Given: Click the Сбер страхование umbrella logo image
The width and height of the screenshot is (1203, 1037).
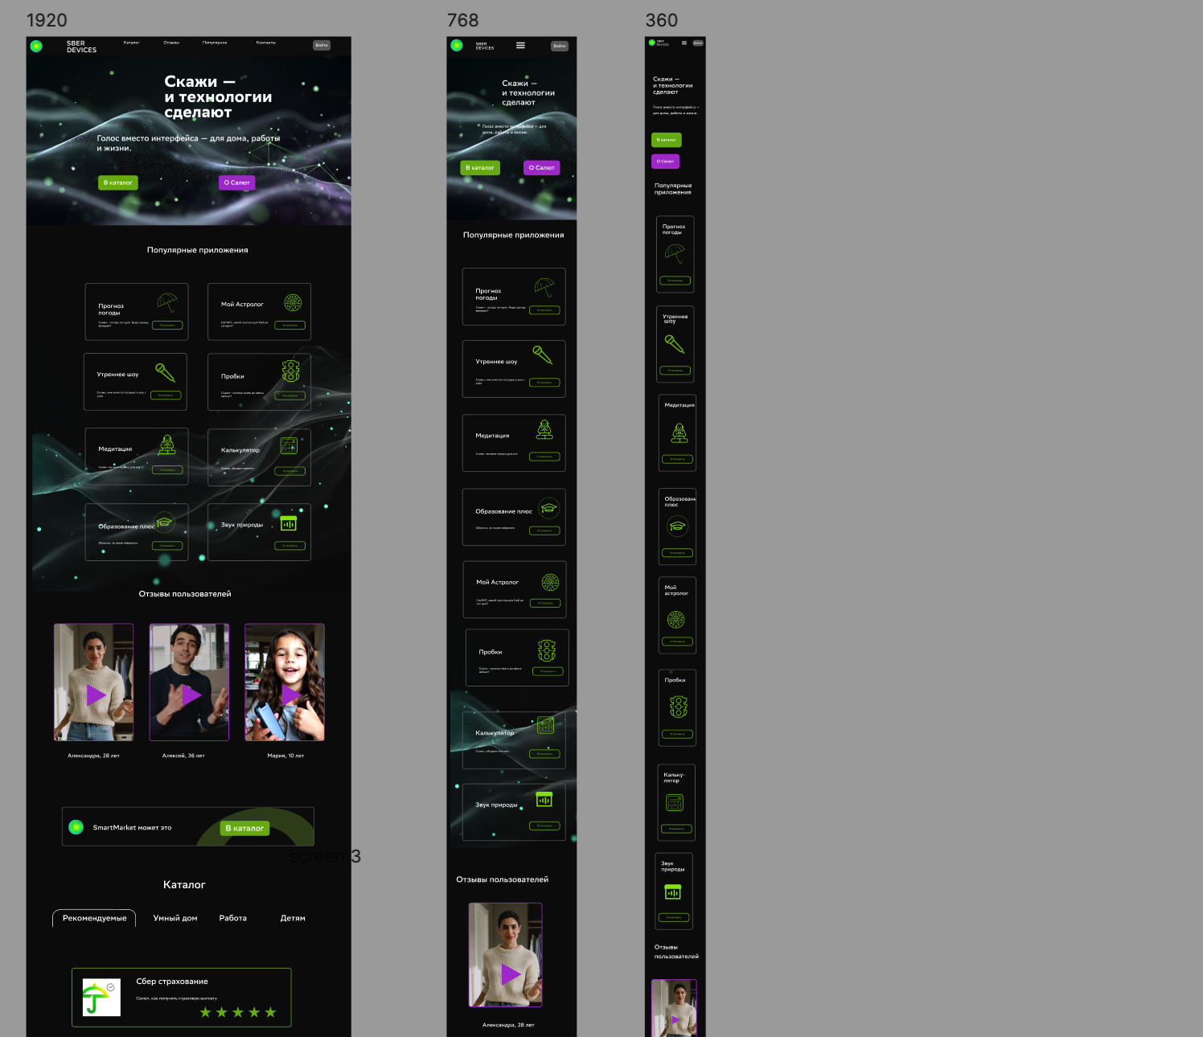Looking at the screenshot, I should point(101,998).
